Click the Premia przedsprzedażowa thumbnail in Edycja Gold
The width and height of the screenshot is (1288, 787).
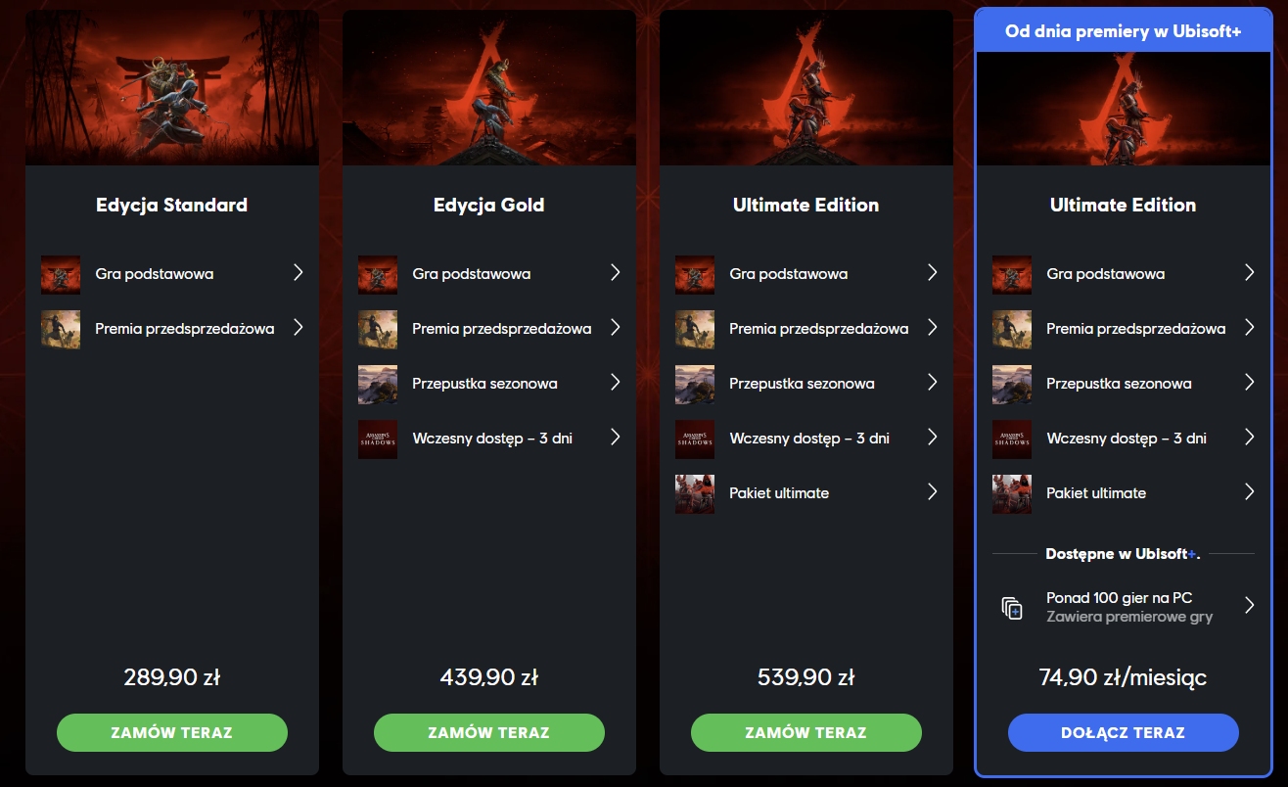click(x=378, y=329)
